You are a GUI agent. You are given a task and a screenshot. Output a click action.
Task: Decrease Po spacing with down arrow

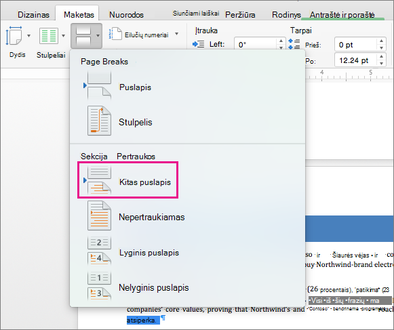coord(381,64)
